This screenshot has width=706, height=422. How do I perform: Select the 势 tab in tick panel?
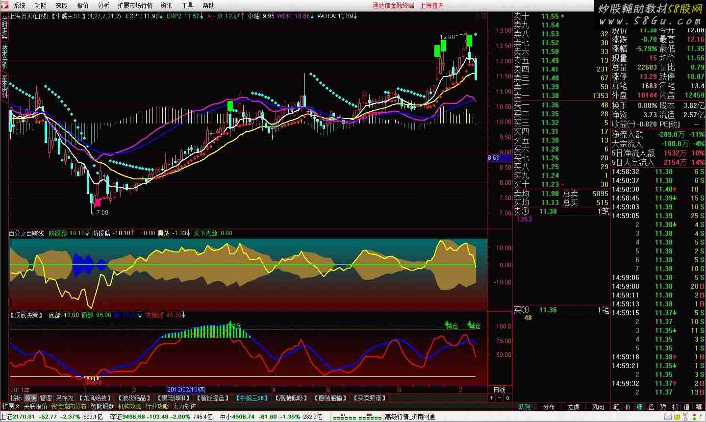pyautogui.click(x=663, y=407)
